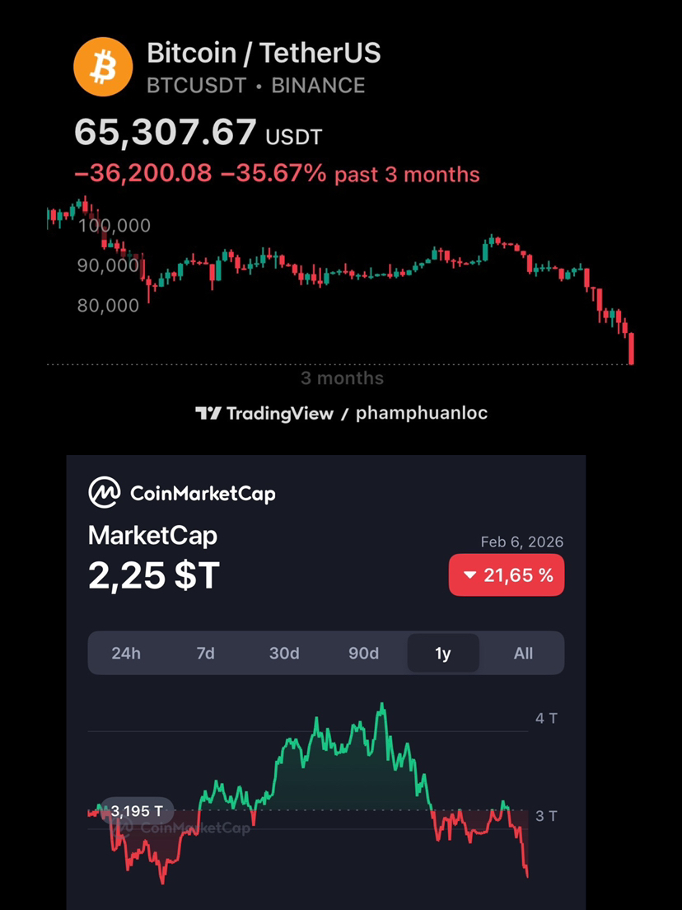
Task: Click the 3,195 T chart tooltip label
Action: pos(137,811)
